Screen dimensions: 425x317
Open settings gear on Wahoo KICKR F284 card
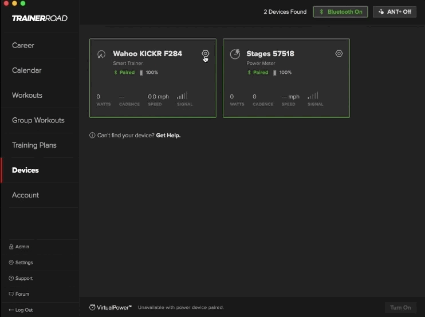(205, 54)
